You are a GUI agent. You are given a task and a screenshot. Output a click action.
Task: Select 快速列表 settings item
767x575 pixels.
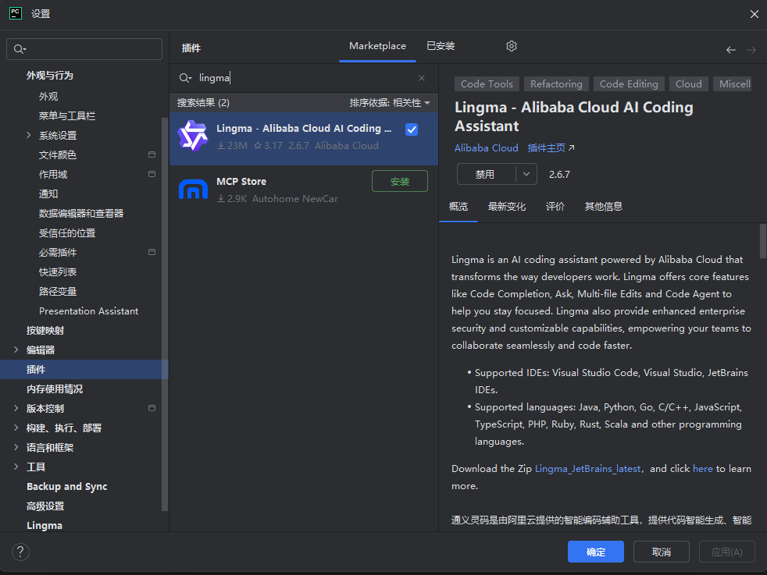[58, 272]
